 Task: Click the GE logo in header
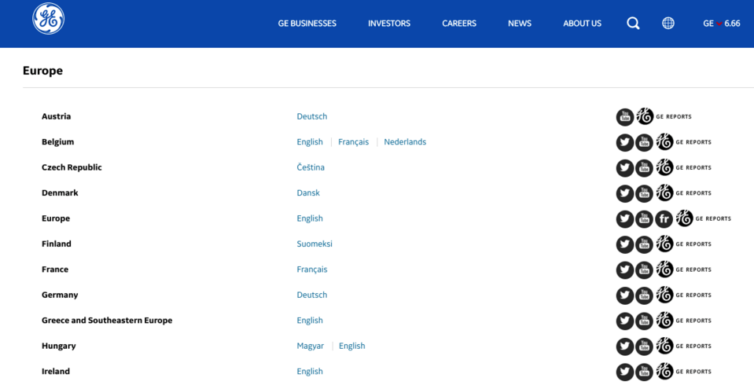[x=48, y=19]
